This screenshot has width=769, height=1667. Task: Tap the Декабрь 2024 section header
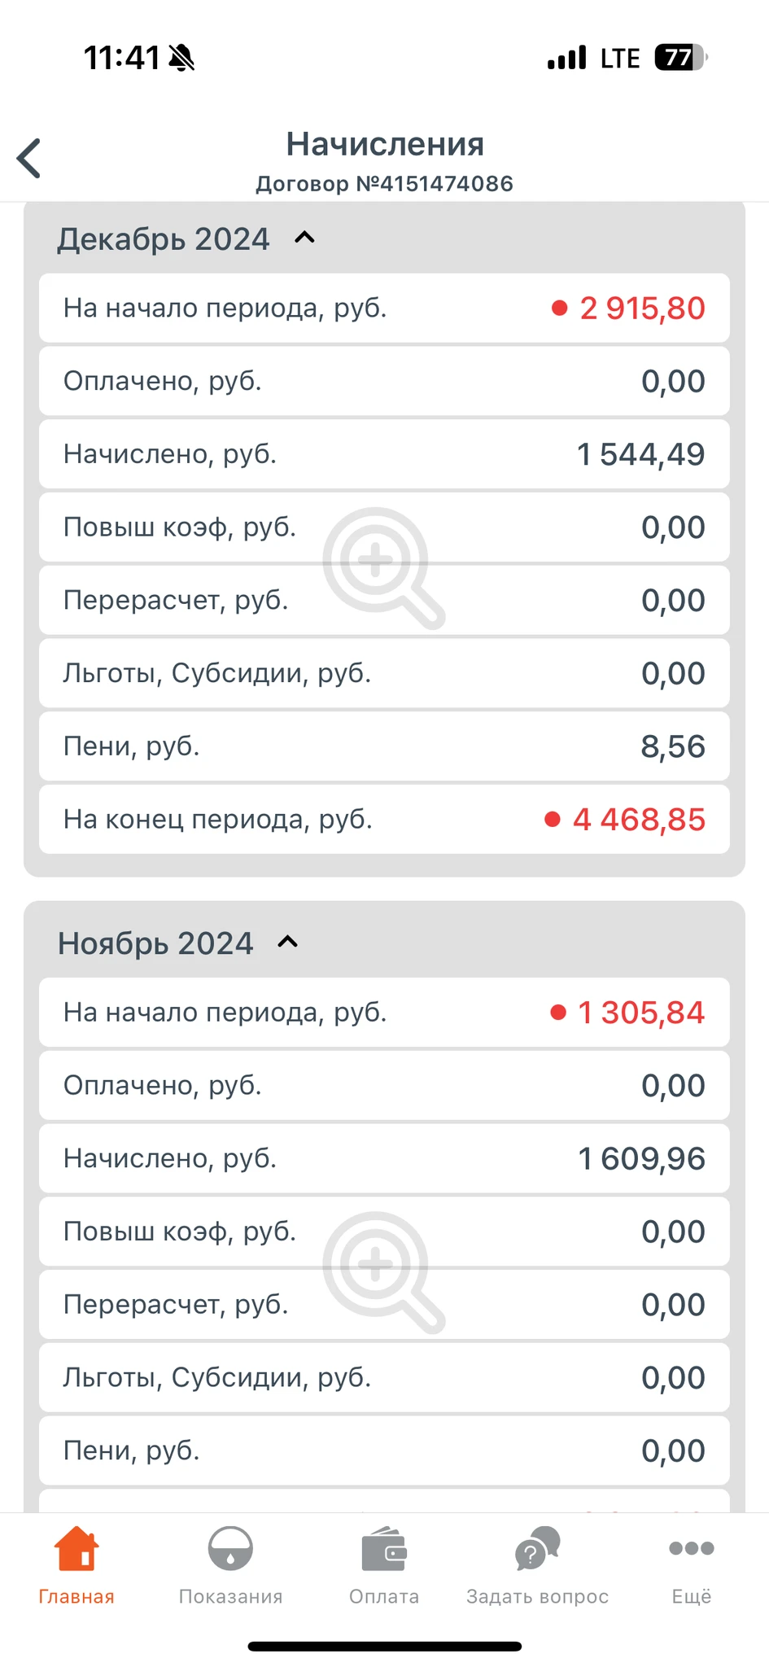[x=164, y=239]
